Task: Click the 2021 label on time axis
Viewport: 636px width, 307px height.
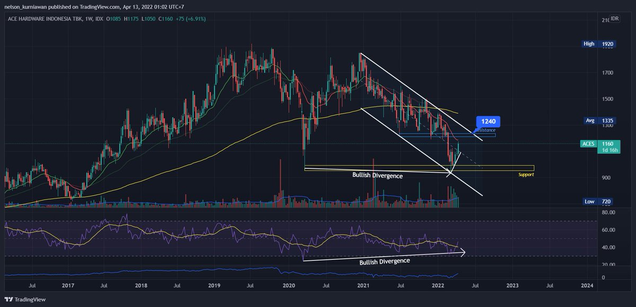Action: (363, 285)
